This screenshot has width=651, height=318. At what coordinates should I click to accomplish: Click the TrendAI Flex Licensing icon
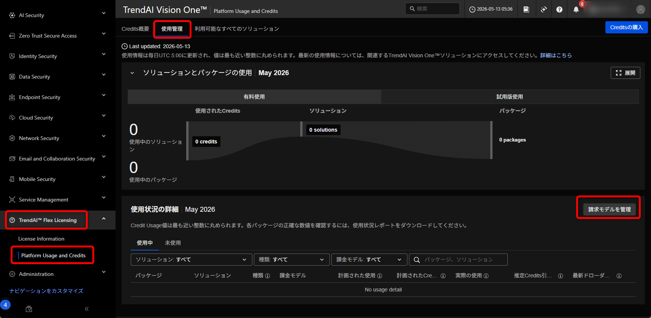pos(12,220)
